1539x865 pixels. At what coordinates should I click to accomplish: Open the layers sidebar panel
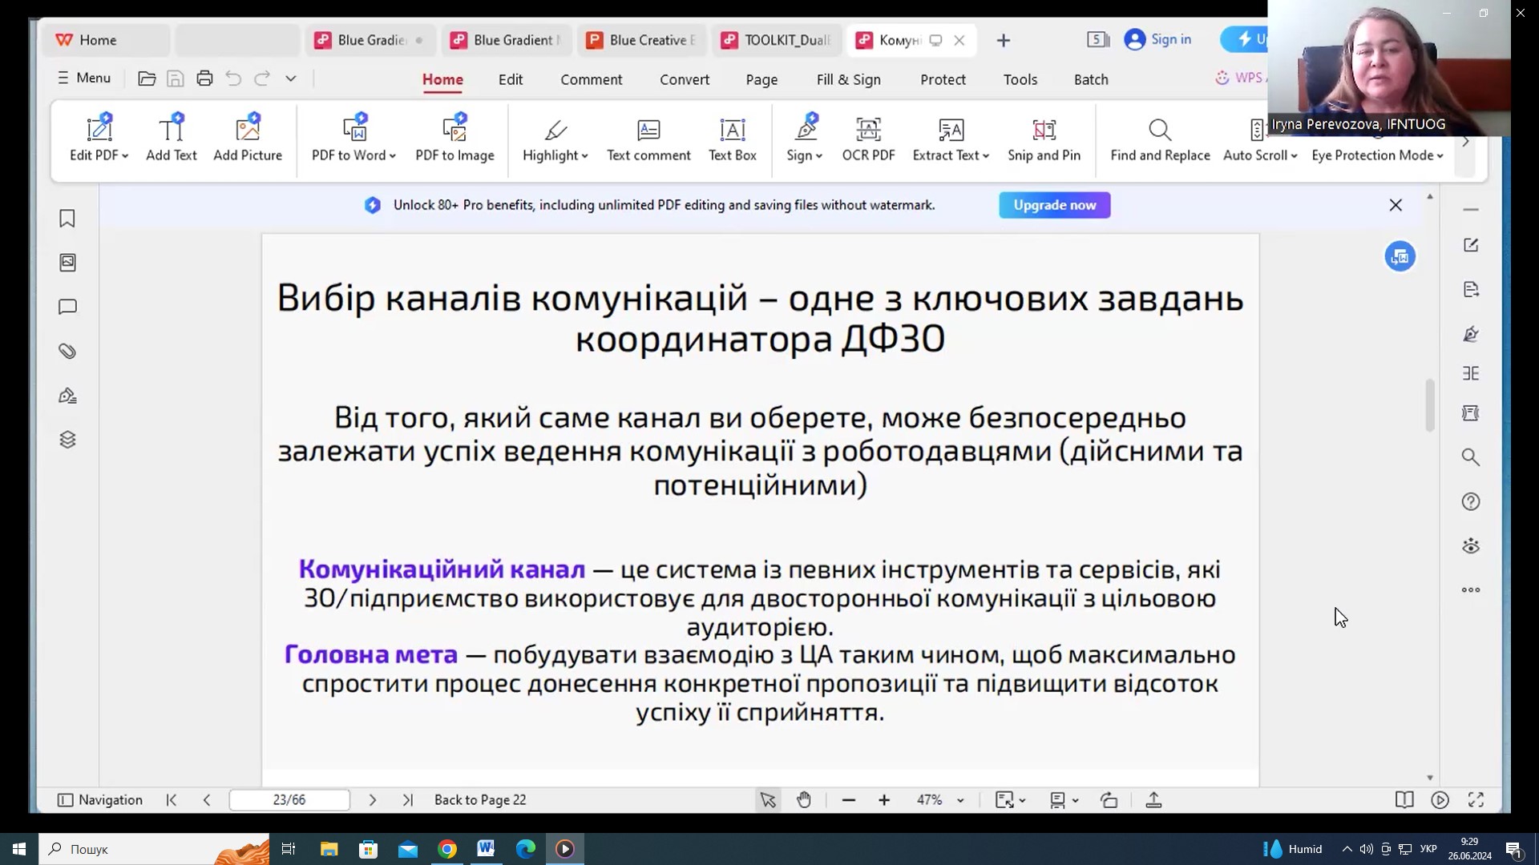[x=67, y=440]
